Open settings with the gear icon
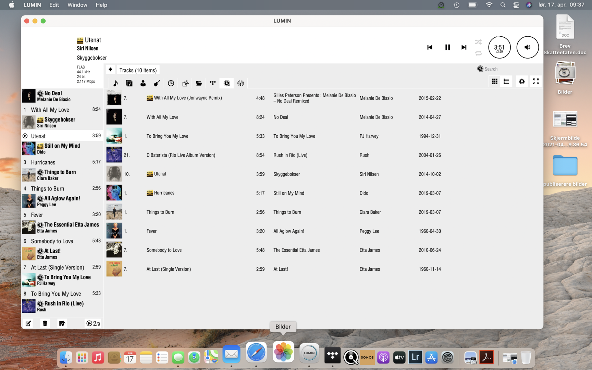The height and width of the screenshot is (370, 592). [521, 82]
